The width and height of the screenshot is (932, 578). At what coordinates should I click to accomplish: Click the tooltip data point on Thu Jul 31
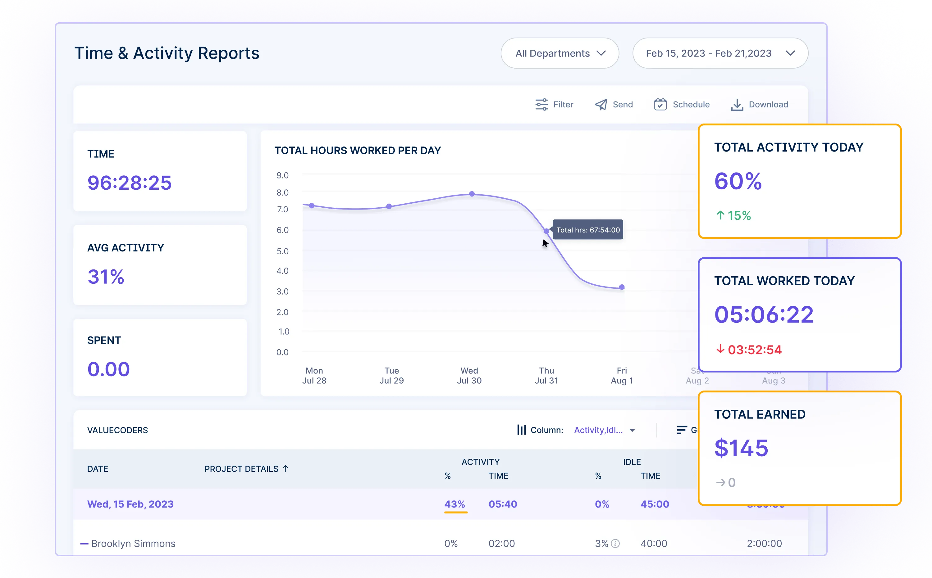[x=546, y=230]
